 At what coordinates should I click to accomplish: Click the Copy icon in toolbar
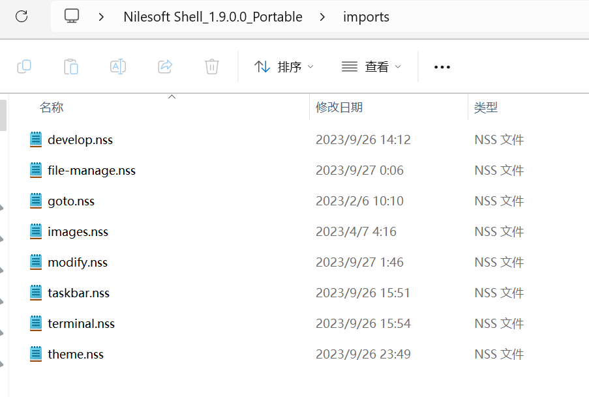point(24,66)
